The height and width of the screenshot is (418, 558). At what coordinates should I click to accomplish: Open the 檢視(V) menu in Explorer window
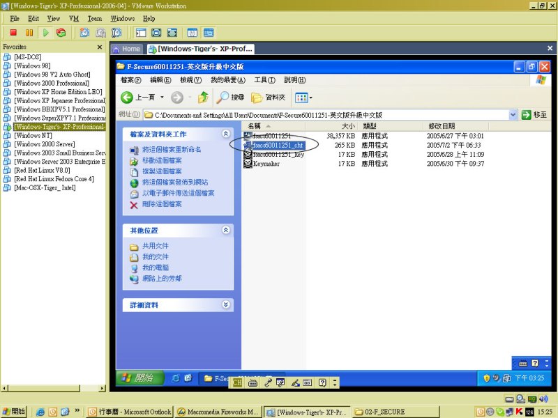[190, 80]
